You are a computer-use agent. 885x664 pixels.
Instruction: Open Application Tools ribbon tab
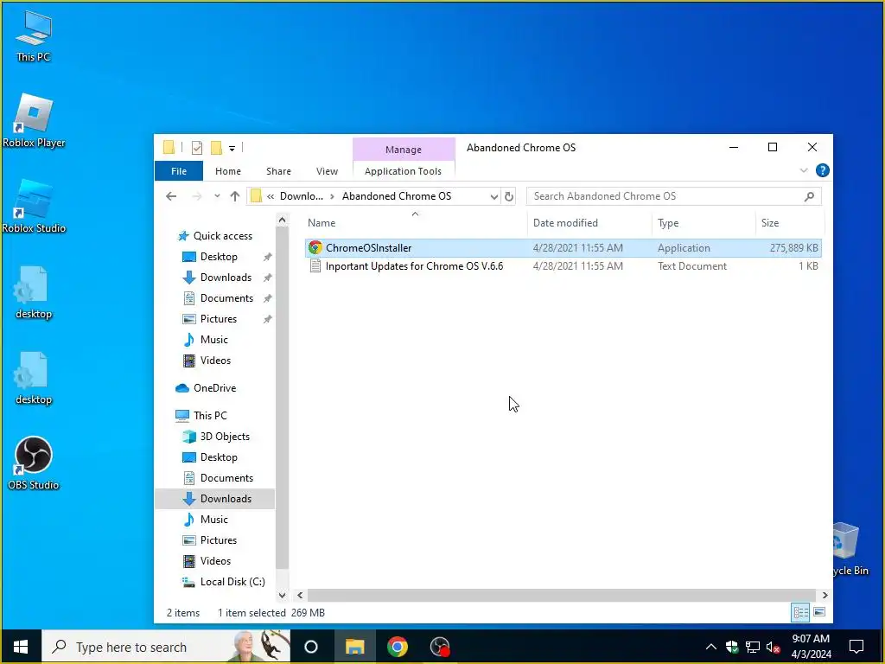[403, 171]
